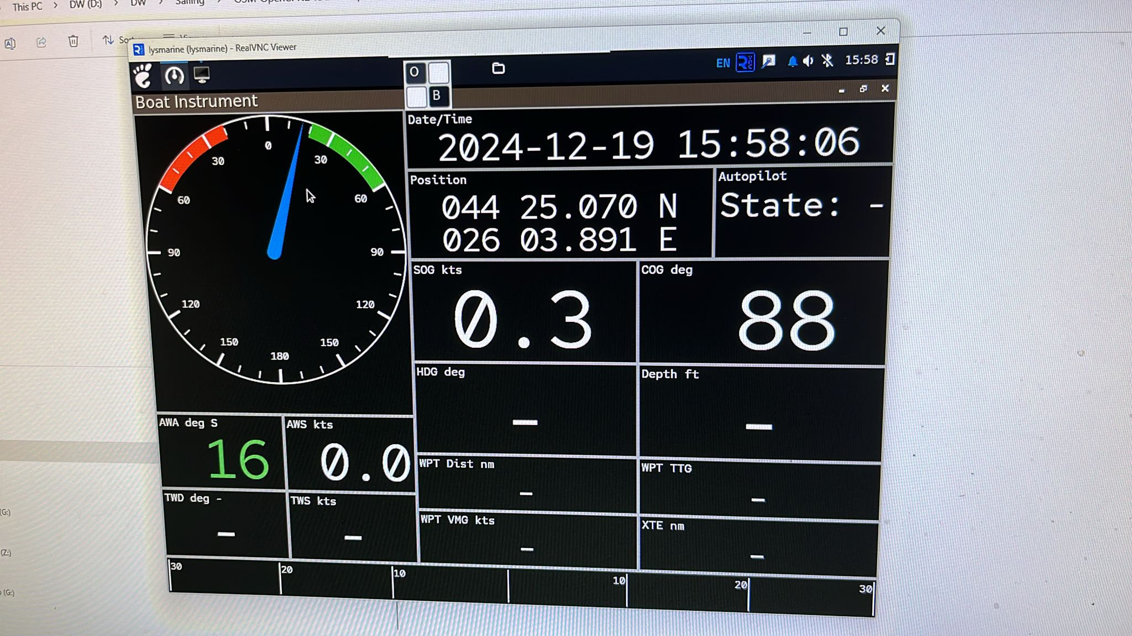
Task: Click the longitude 026 03.891 E
Action: tap(559, 240)
